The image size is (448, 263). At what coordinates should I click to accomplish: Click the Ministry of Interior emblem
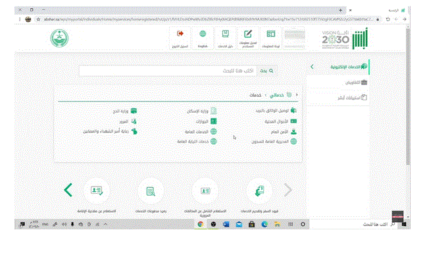coord(59,38)
